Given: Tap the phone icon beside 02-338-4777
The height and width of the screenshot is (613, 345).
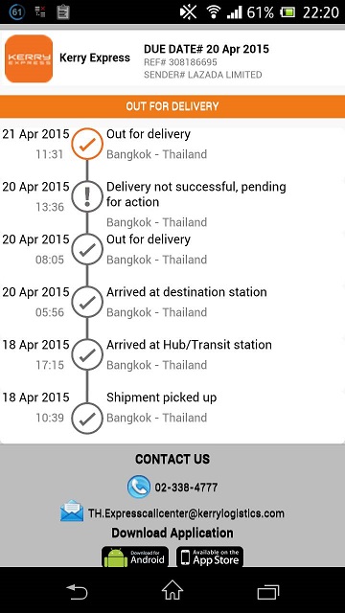Looking at the screenshot, I should point(138,487).
